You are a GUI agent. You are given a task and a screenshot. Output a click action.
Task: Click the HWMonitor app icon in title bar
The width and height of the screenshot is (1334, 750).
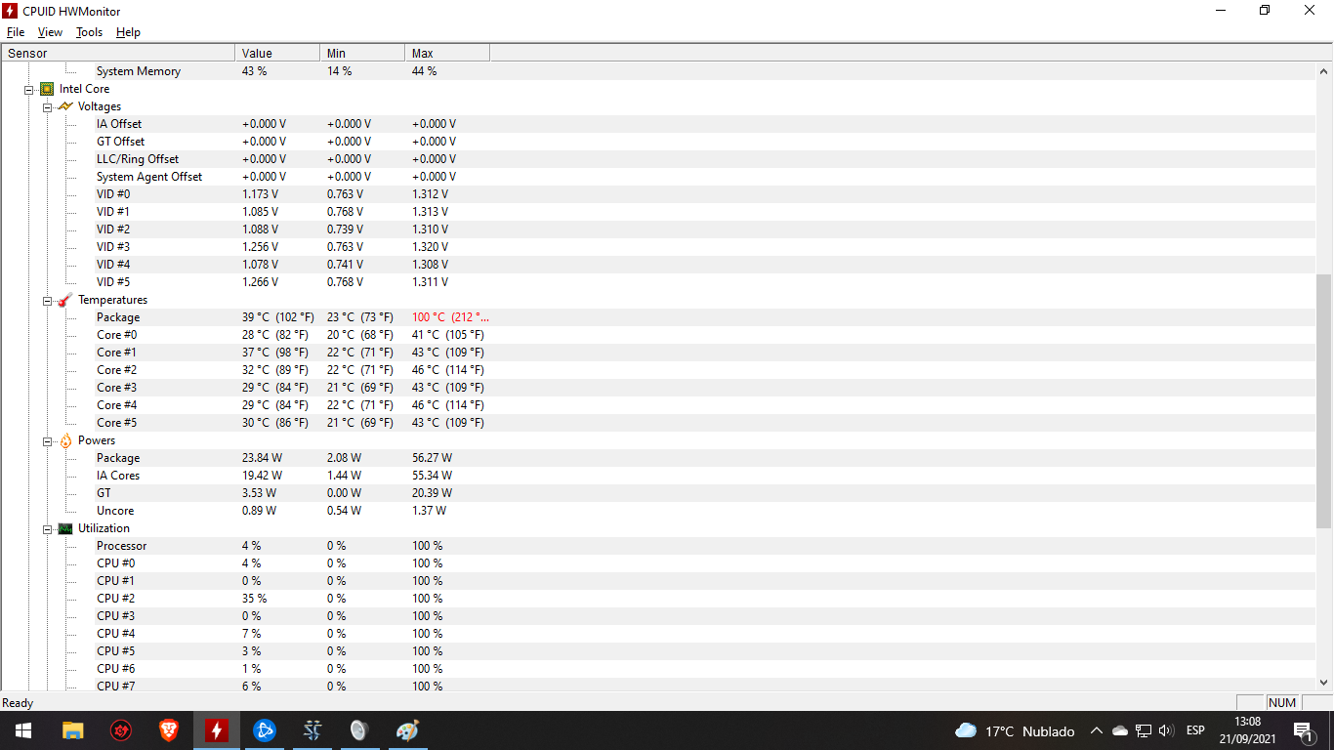pyautogui.click(x=11, y=11)
